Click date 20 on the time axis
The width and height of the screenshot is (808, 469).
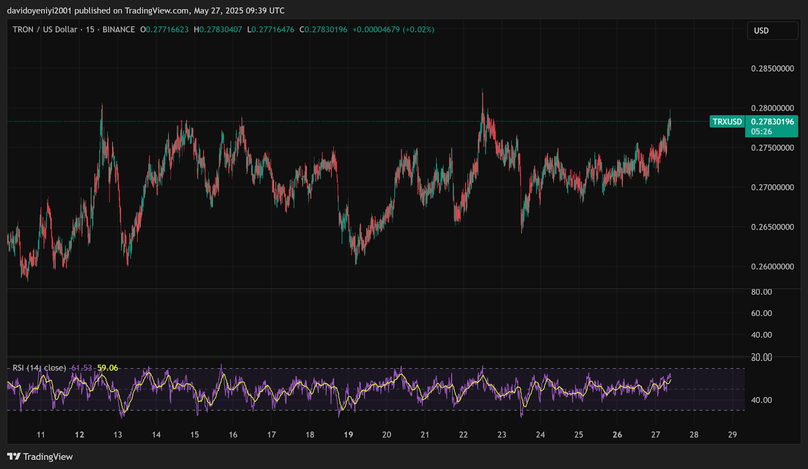click(387, 435)
